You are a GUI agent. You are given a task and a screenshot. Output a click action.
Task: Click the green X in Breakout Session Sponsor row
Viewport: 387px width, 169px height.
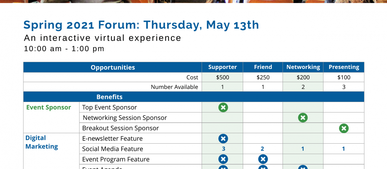[x=344, y=128]
